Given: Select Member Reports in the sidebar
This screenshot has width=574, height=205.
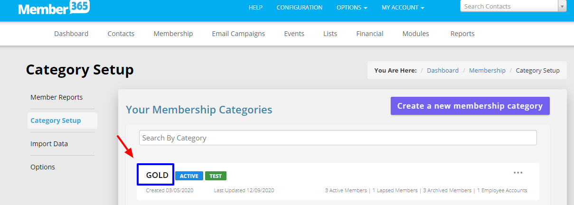Looking at the screenshot, I should click(56, 97).
